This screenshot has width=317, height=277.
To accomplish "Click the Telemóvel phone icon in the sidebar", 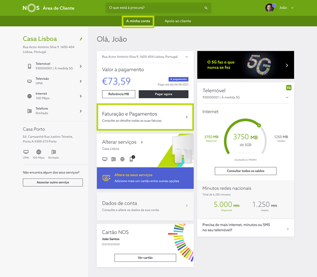I will (x=30, y=66).
